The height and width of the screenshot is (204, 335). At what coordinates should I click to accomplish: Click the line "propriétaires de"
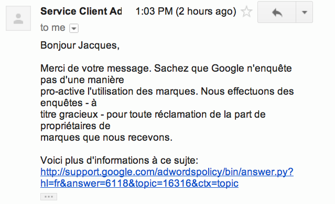pyautogui.click(x=75, y=126)
